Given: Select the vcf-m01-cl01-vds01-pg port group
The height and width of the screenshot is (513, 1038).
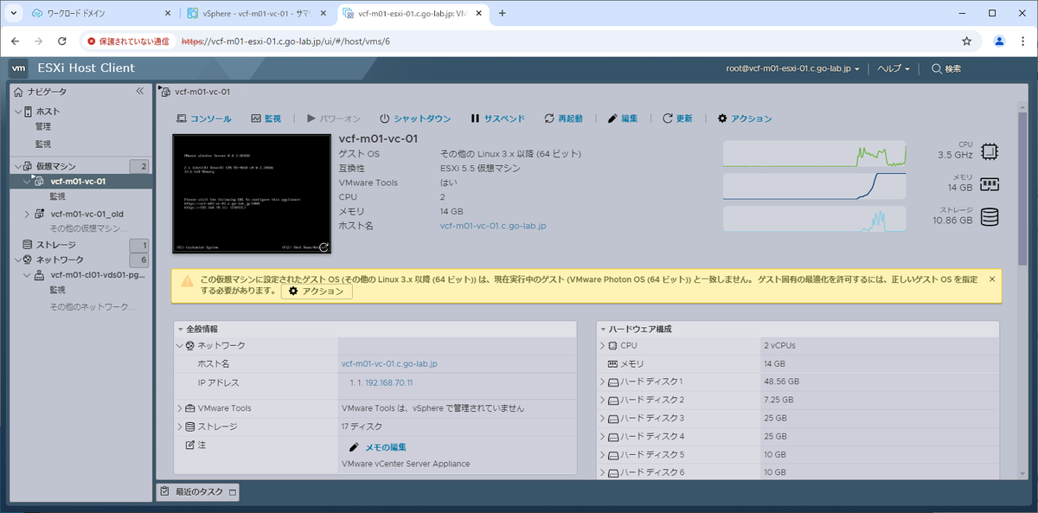Looking at the screenshot, I should [x=96, y=275].
